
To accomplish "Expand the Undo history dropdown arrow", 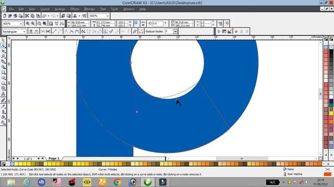I will [49, 16].
